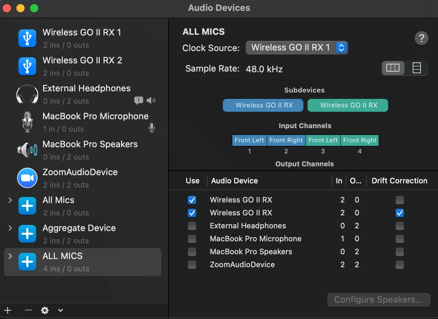The height and width of the screenshot is (319, 438).
Task: Open the chevron menu beside the gear
Action: coord(60,310)
